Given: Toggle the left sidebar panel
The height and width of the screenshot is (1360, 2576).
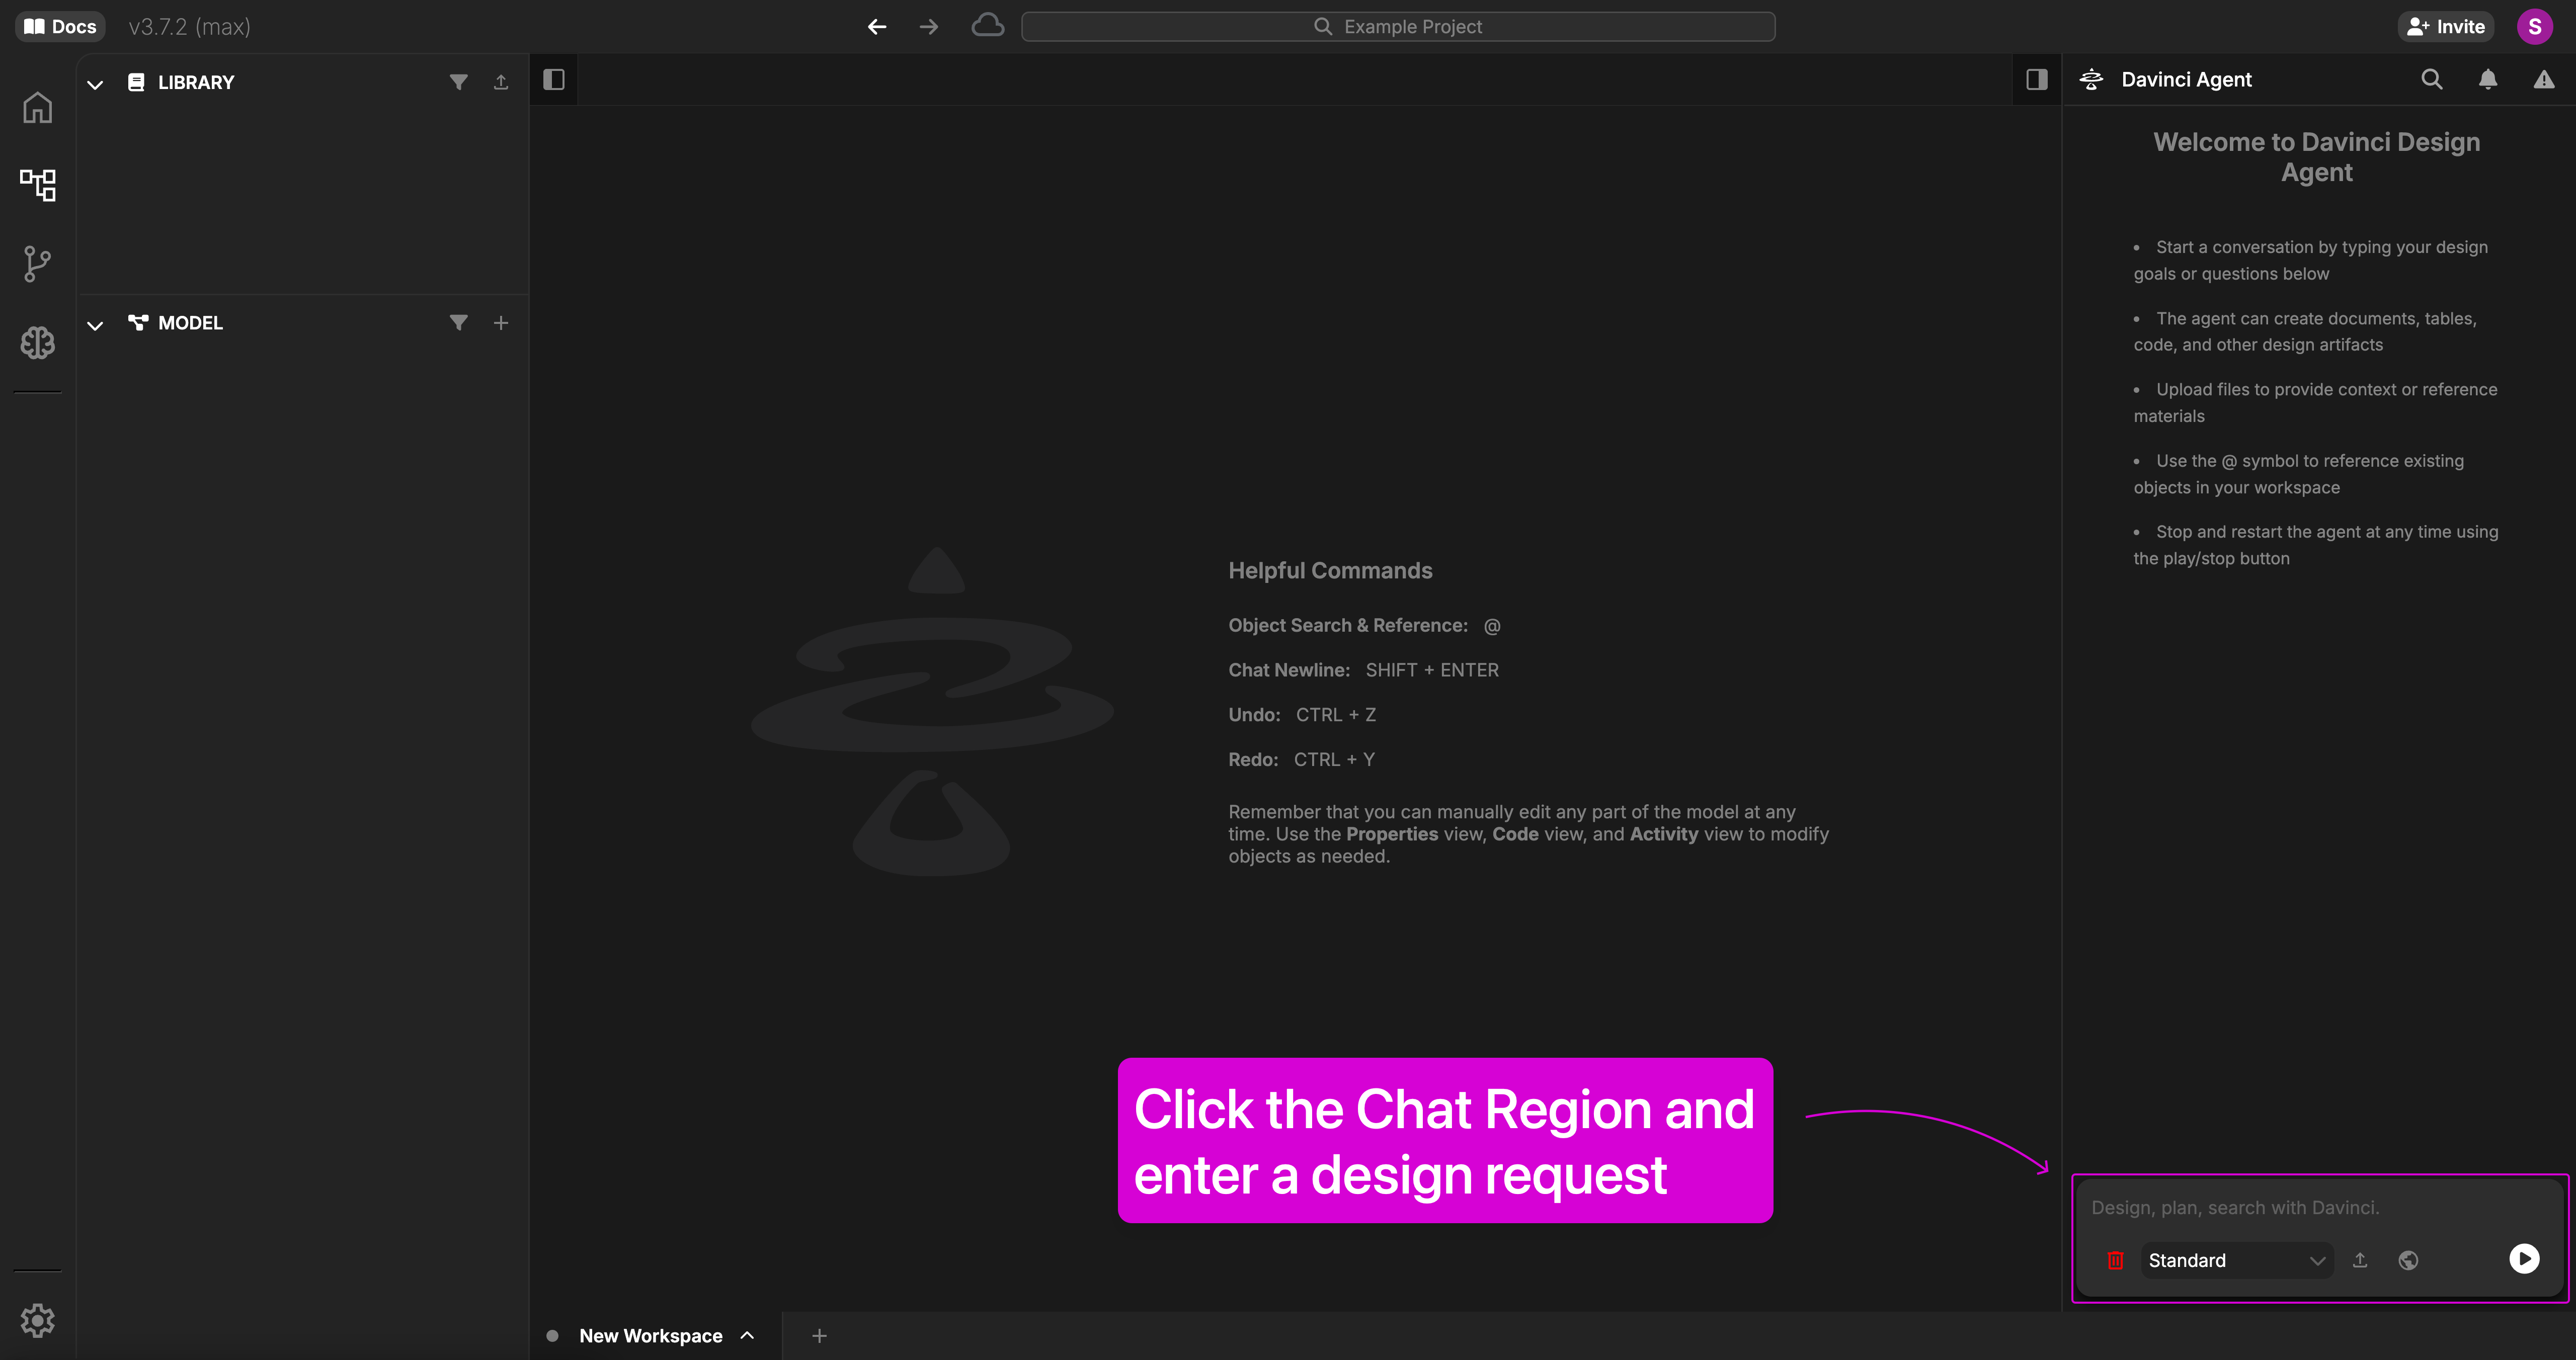Looking at the screenshot, I should [553, 79].
